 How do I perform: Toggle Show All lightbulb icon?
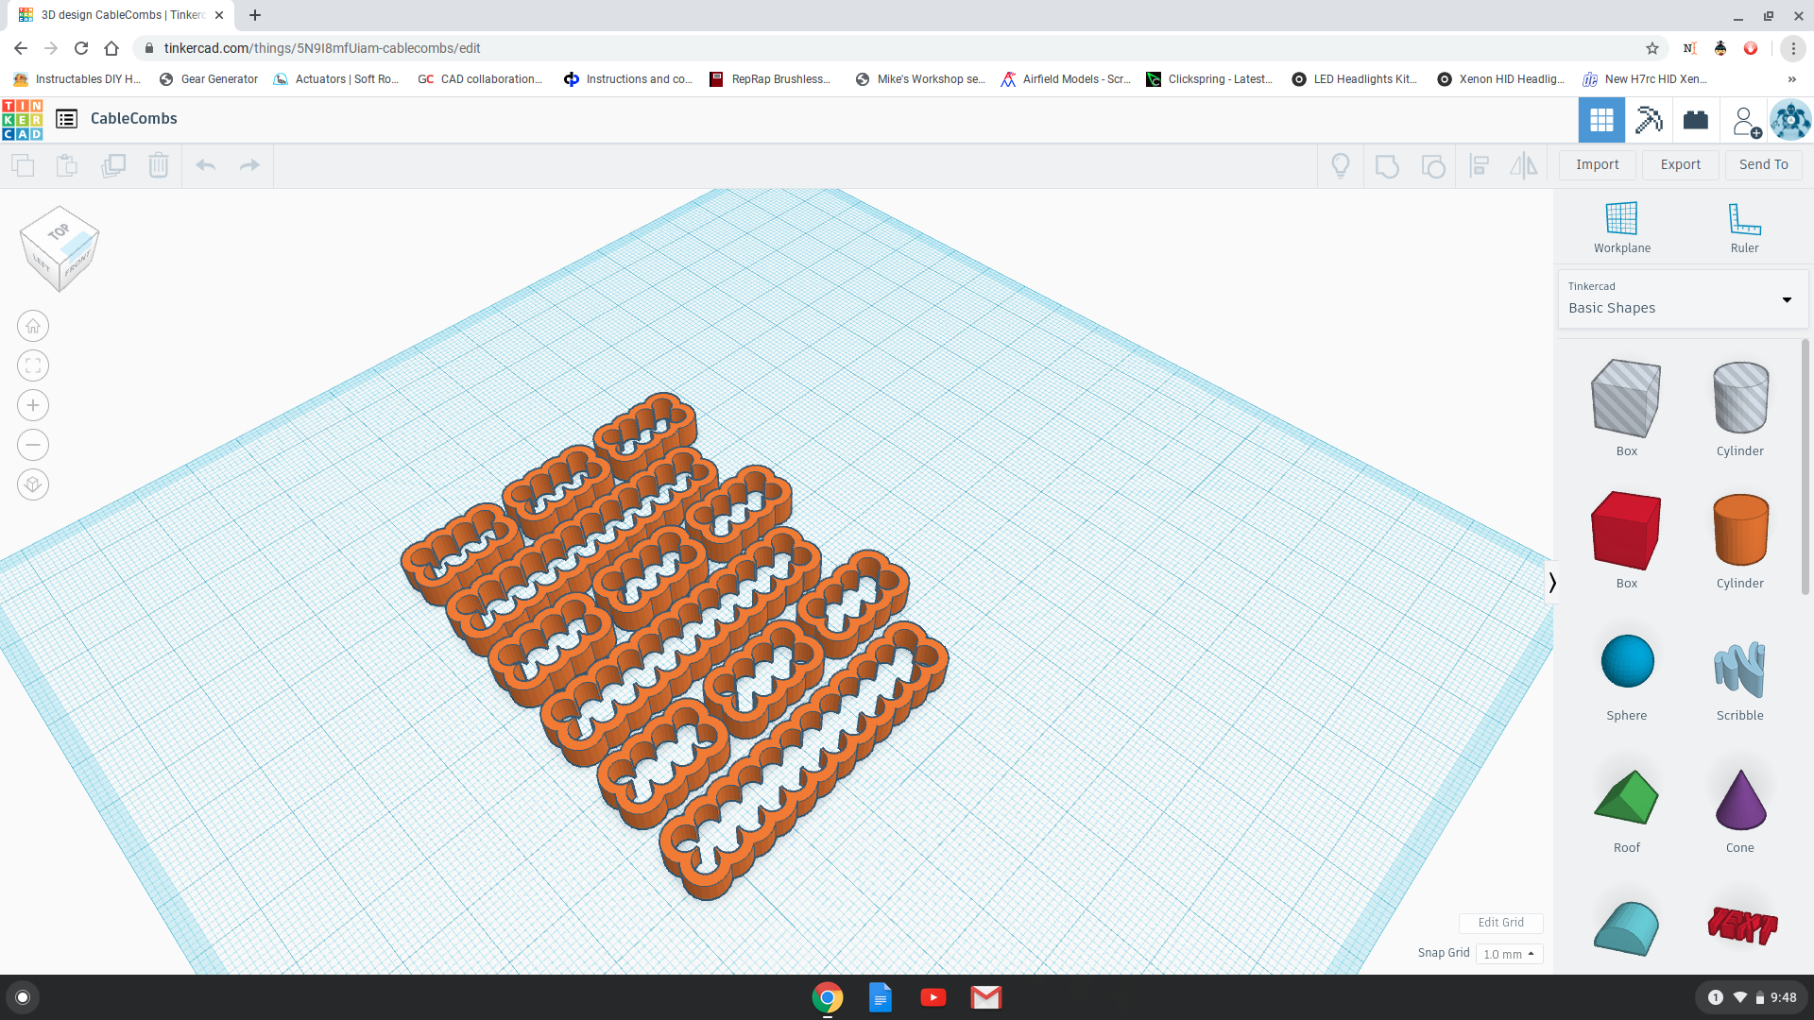pos(1341,165)
